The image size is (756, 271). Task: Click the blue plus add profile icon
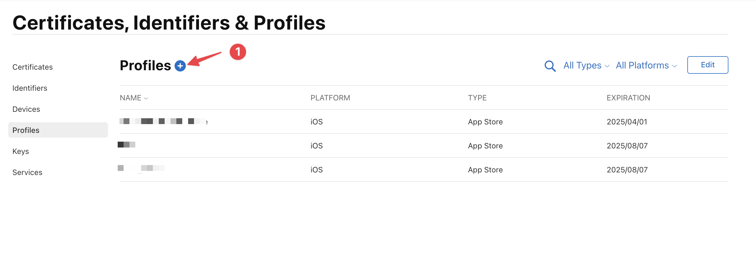180,66
